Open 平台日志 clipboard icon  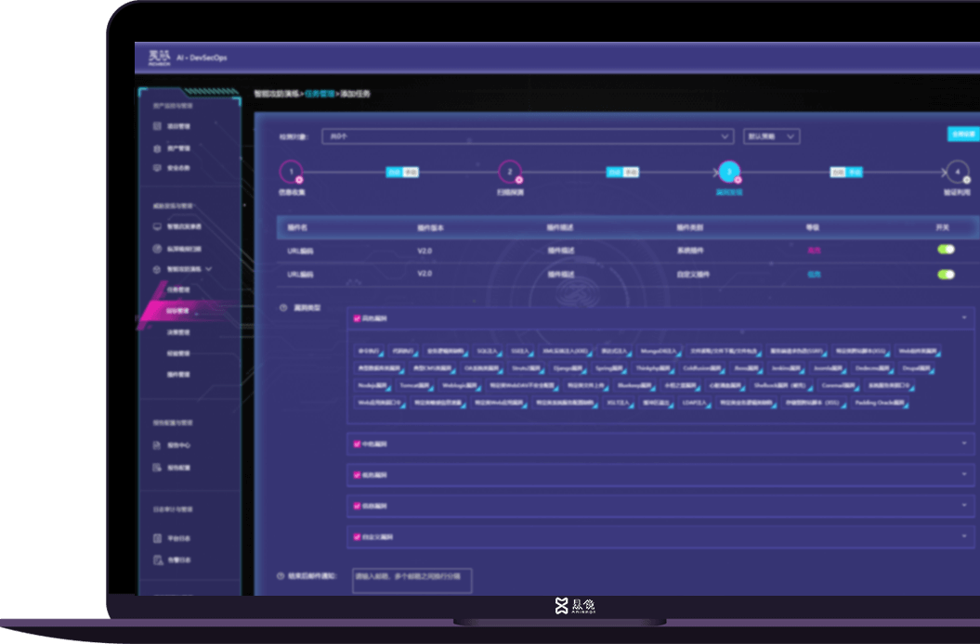(x=157, y=538)
